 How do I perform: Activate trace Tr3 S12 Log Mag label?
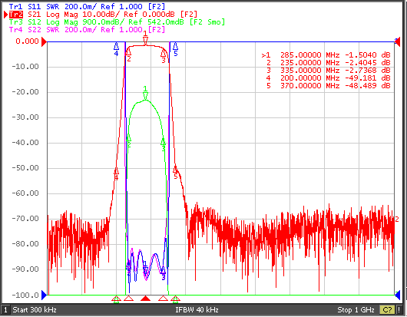click(x=117, y=22)
